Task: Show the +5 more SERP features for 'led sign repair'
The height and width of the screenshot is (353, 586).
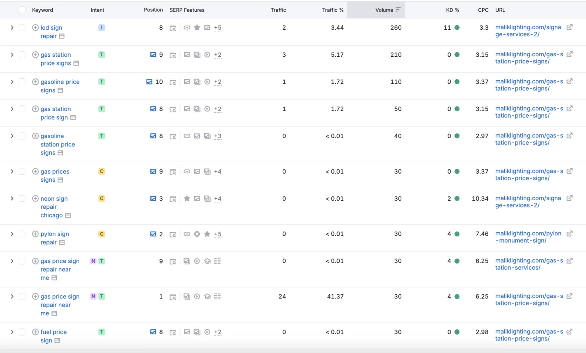Action: [217, 27]
